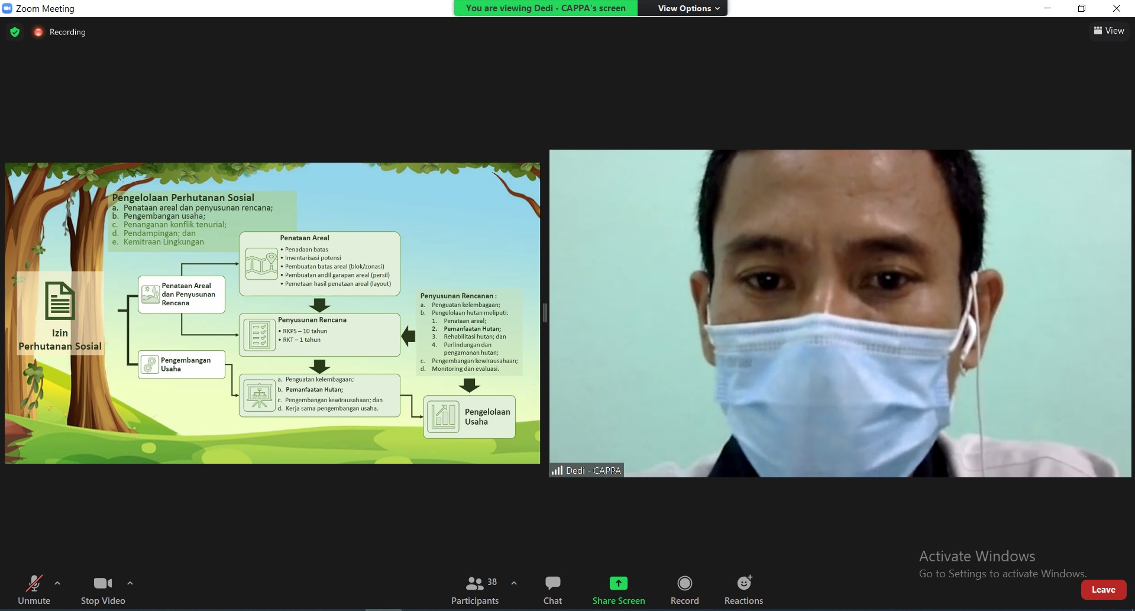Click the red Recording indicator
Screen dimensions: 1135x611
(x=38, y=32)
